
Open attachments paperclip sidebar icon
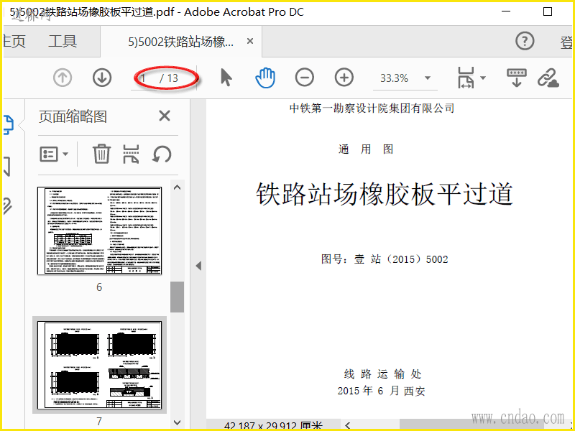[7, 206]
